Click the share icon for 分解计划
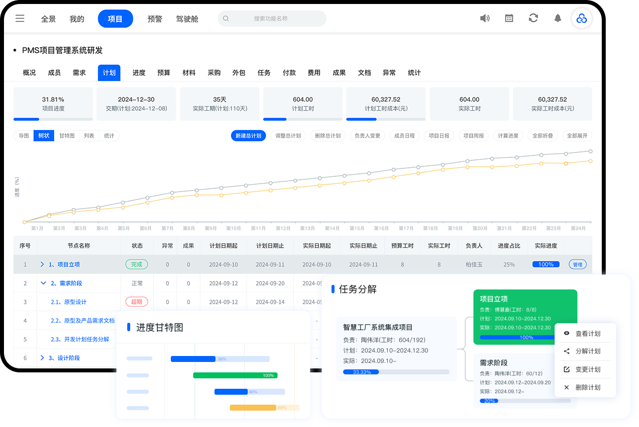639x427 pixels. (567, 351)
